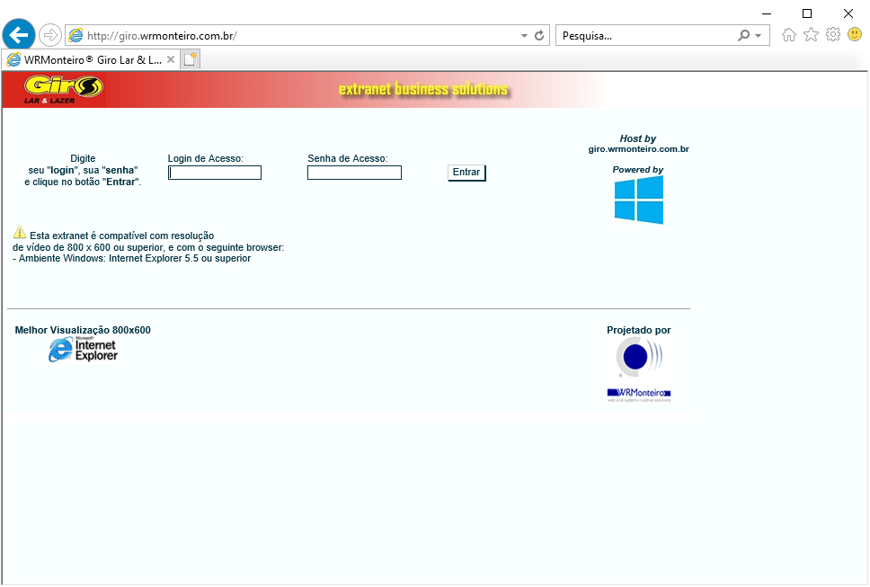Open the Home page via the home icon
The width and height of the screenshot is (870, 587).
point(789,34)
